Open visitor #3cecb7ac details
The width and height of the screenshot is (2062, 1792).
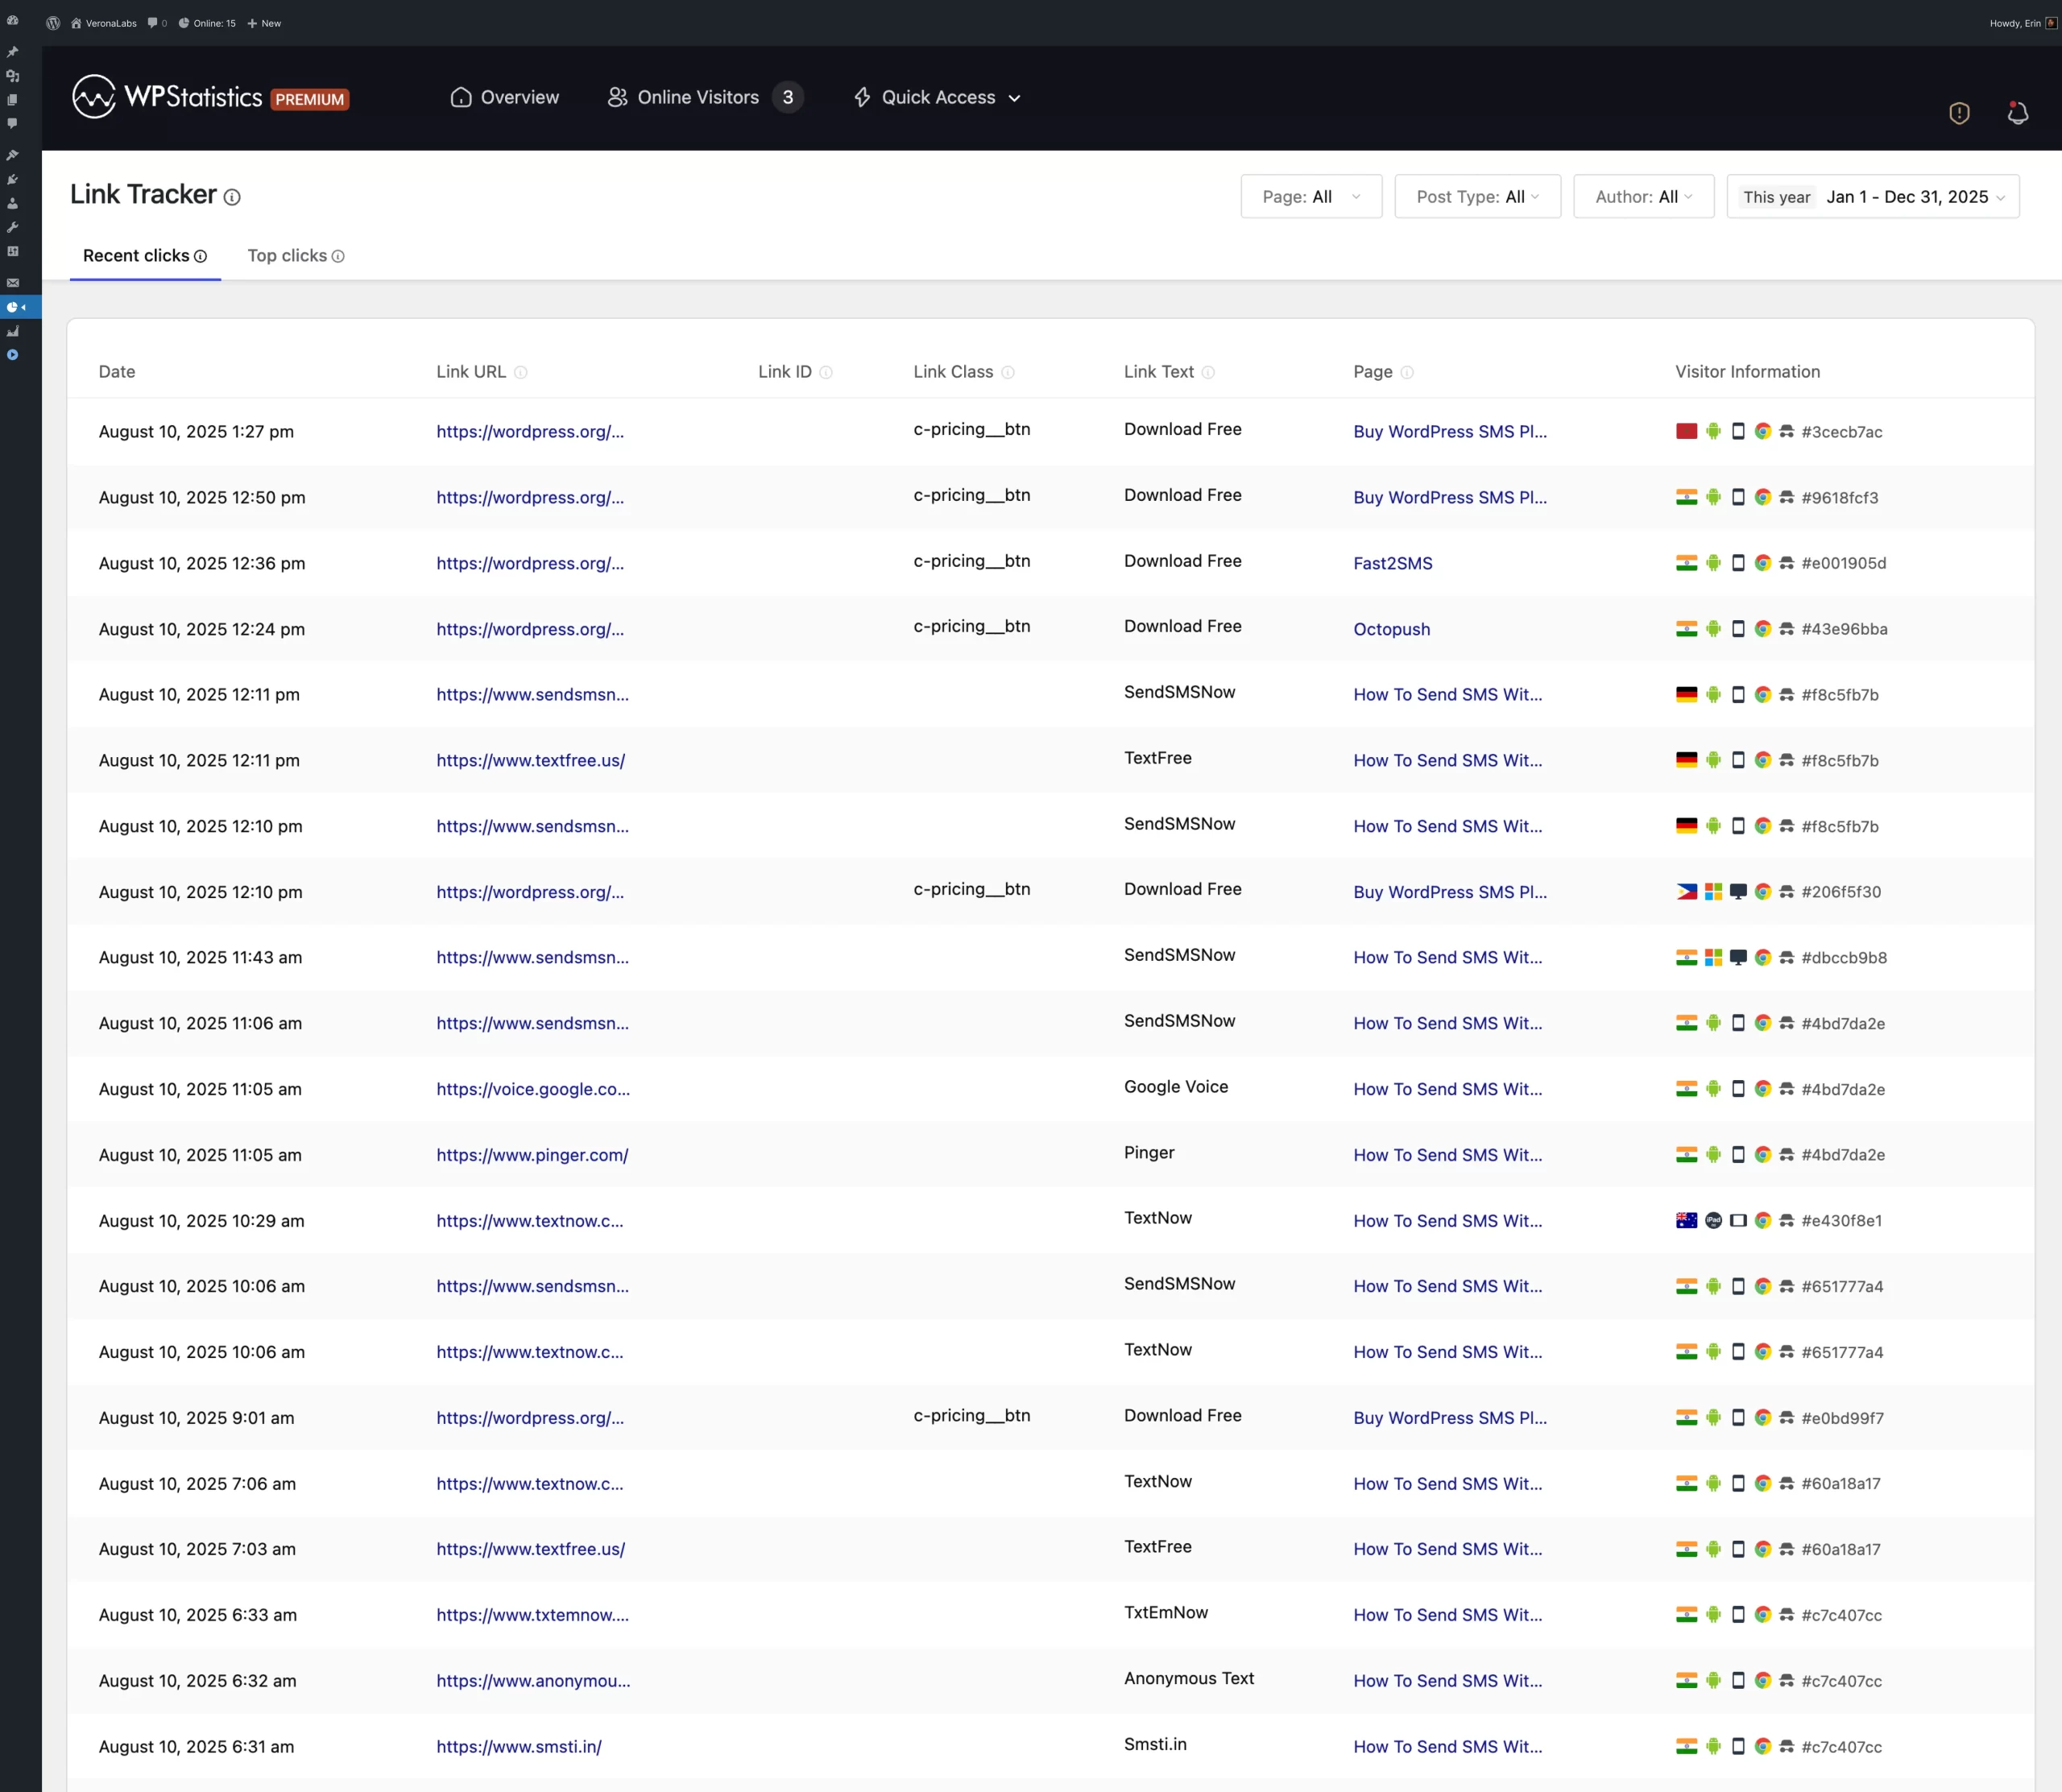1842,432
